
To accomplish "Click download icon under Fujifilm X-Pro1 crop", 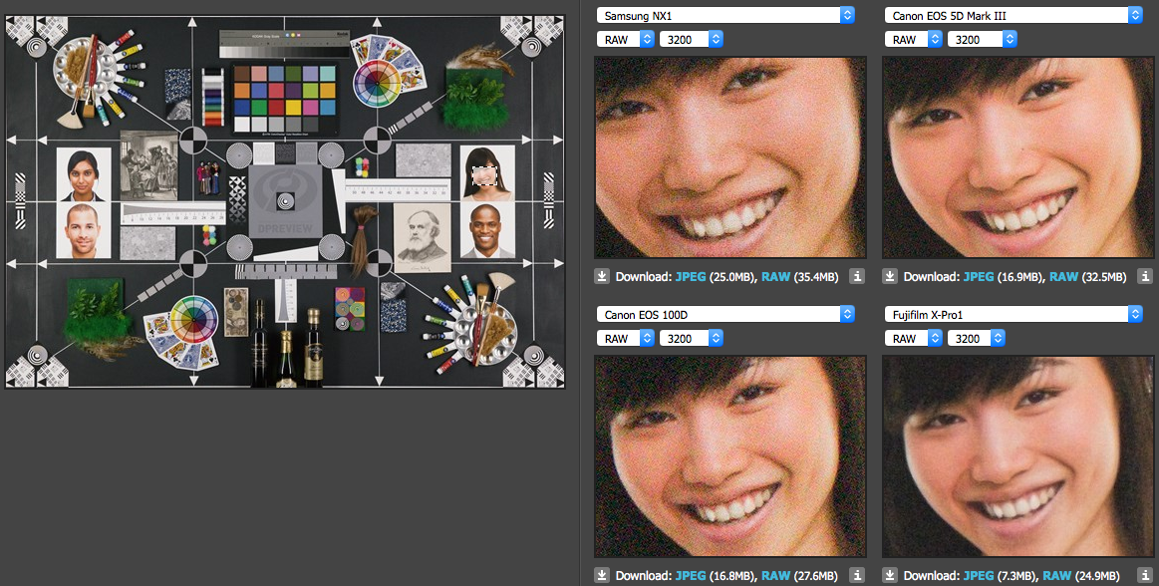I will click(x=890, y=575).
